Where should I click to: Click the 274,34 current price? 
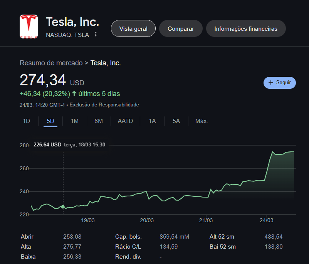coord(43,80)
